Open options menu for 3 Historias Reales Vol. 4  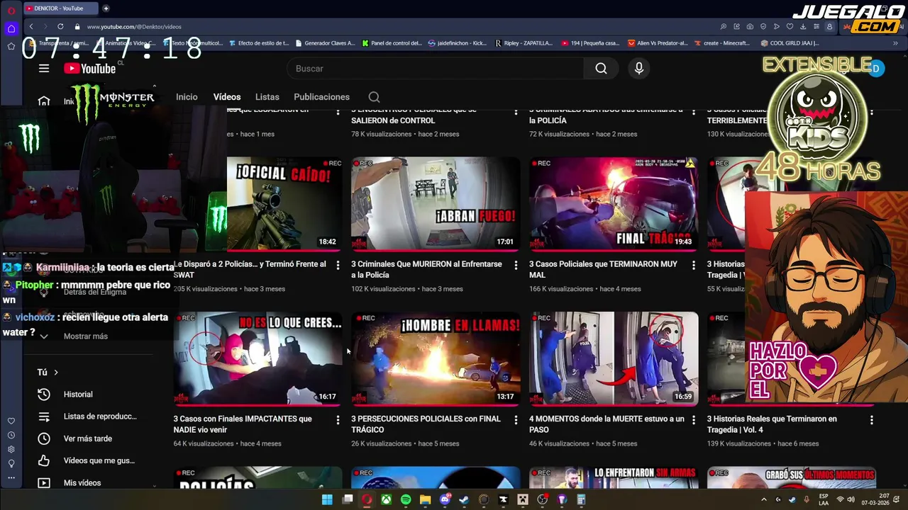point(872,420)
